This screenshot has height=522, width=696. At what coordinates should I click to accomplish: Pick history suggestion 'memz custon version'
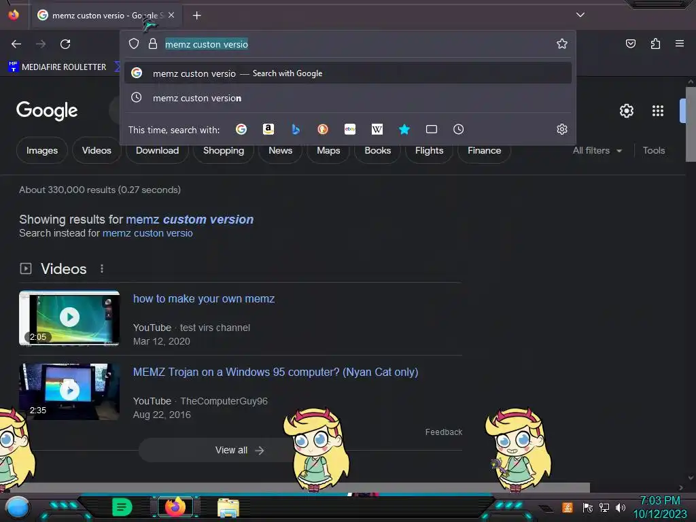[348, 98]
